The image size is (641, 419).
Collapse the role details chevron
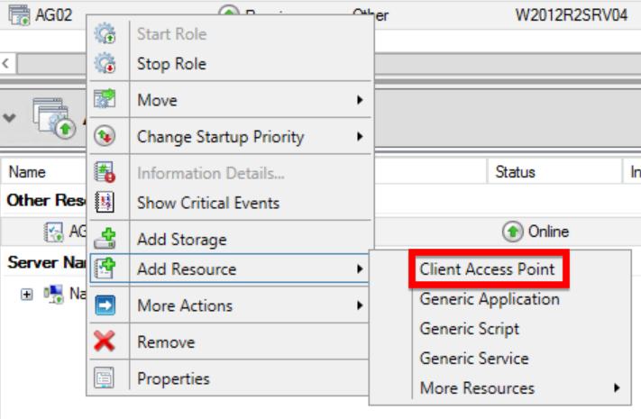(x=10, y=118)
